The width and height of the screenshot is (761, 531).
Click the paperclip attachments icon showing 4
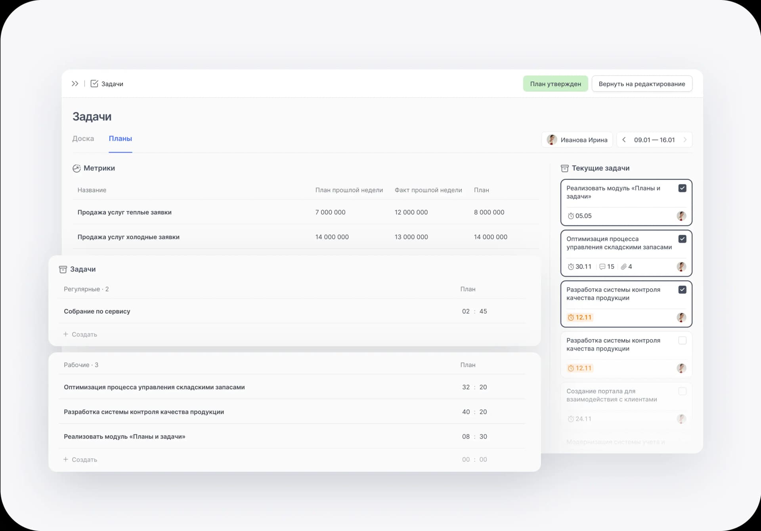(623, 267)
